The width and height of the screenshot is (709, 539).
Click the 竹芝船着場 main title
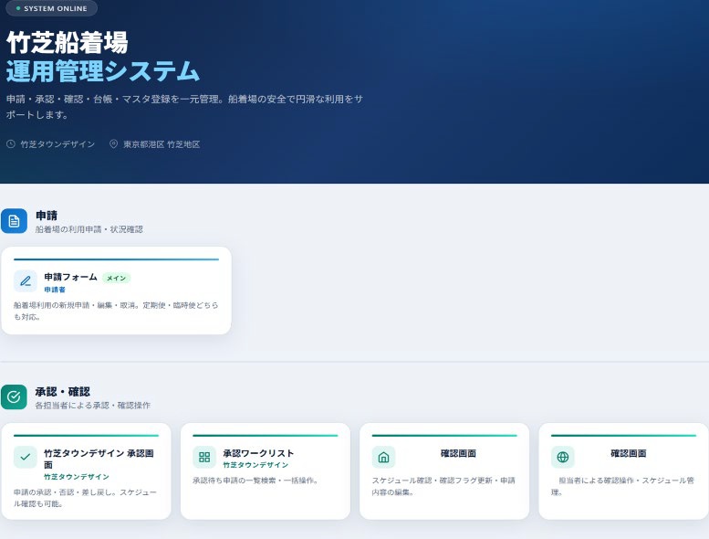point(68,43)
